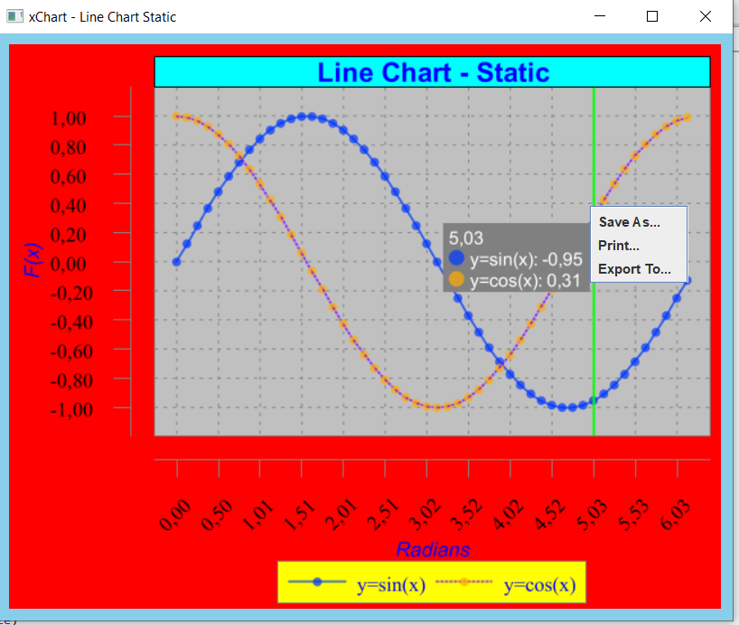Click the orange cos legend line marker
The height and width of the screenshot is (625, 739).
pos(464,583)
